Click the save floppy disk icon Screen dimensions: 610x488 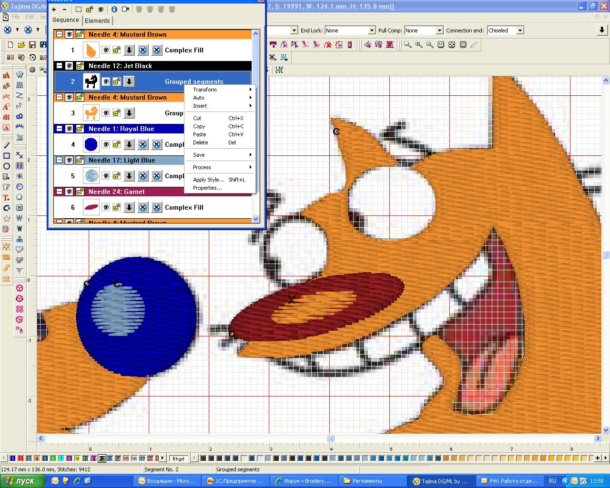tap(32, 45)
